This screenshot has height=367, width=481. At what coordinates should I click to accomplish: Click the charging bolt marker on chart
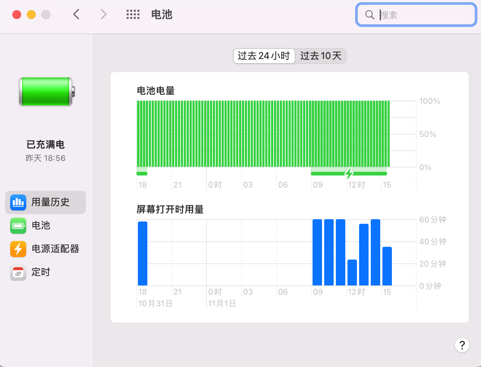(349, 174)
